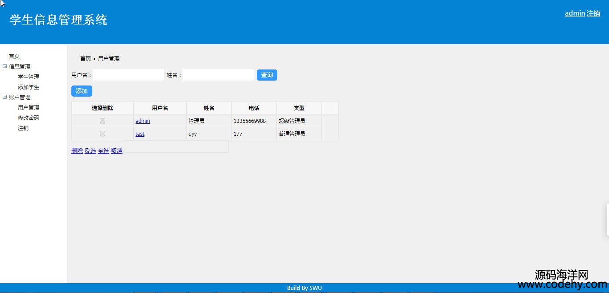This screenshot has height=293, width=609.
Task: Click the 反选 link below the table
Action: tap(90, 151)
